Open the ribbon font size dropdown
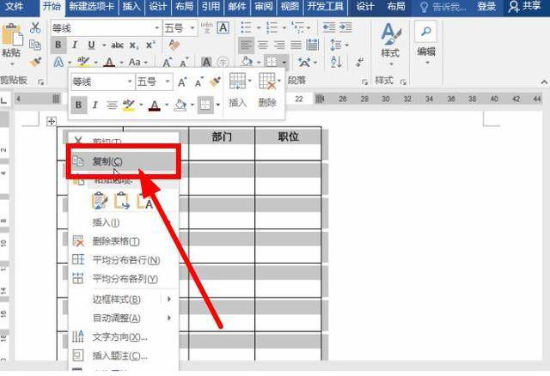 click(192, 28)
